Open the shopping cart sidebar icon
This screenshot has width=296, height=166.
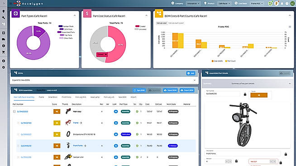[4, 52]
